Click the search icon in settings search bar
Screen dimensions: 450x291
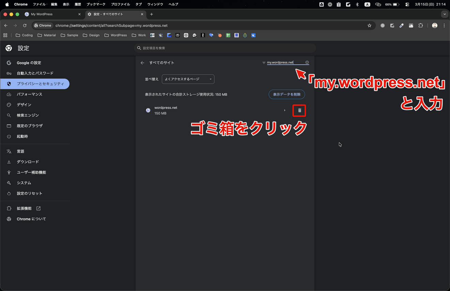click(x=139, y=48)
